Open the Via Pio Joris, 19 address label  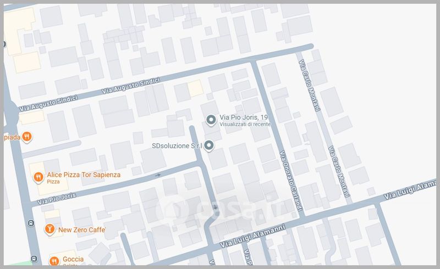(244, 117)
